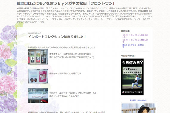The height and width of the screenshot is (113, 170).
Task: Open the 美人時計 (bijin-tokei) link
Action: click(x=138, y=100)
